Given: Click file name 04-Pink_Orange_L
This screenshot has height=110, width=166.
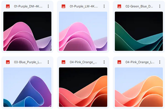Looking at the screenshot, I should click(x=140, y=62).
